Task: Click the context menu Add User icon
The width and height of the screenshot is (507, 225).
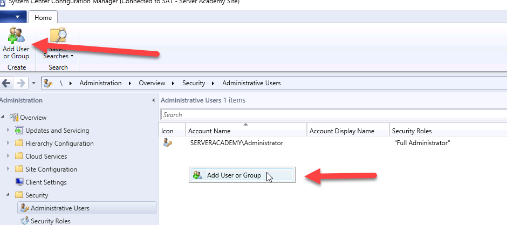Action: [x=197, y=175]
